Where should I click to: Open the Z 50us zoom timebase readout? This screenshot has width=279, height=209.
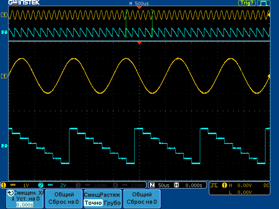pos(160,185)
